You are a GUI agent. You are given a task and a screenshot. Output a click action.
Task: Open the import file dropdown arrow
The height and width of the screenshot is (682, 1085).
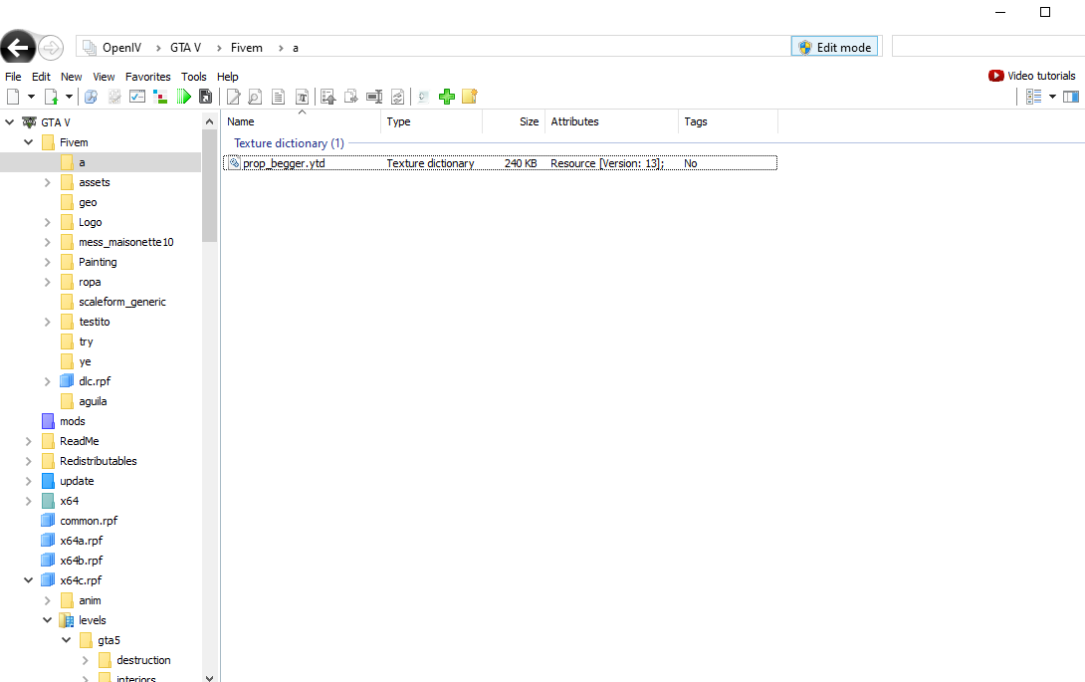point(70,97)
